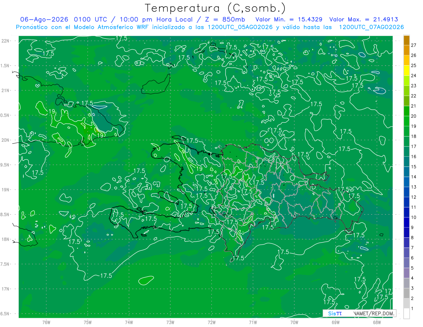This screenshot has width=423, height=327.
Task: Click the "8.5N" latitude axis label
Action: point(5,214)
